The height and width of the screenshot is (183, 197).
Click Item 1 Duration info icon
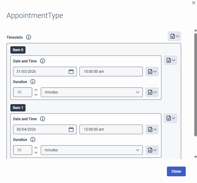point(33,139)
